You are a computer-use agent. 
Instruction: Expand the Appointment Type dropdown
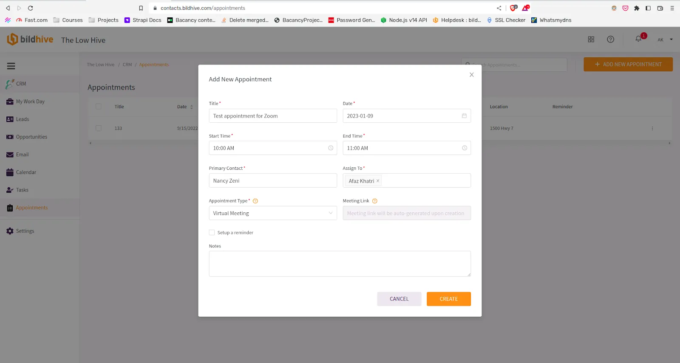coord(272,213)
